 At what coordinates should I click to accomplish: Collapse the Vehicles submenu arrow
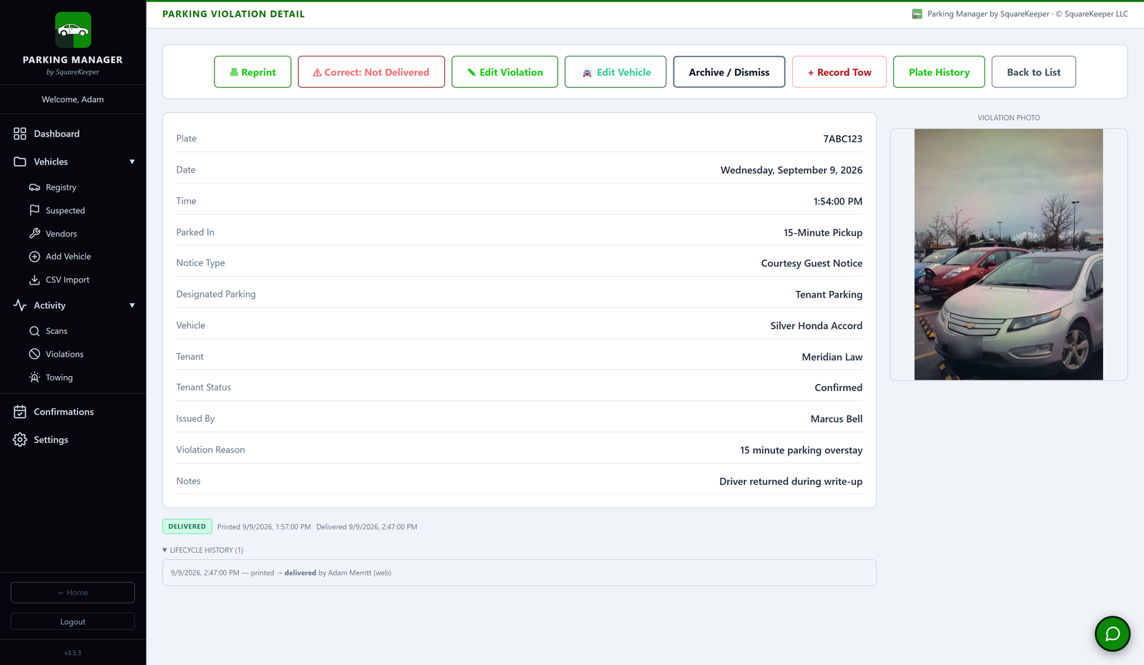pyautogui.click(x=132, y=162)
